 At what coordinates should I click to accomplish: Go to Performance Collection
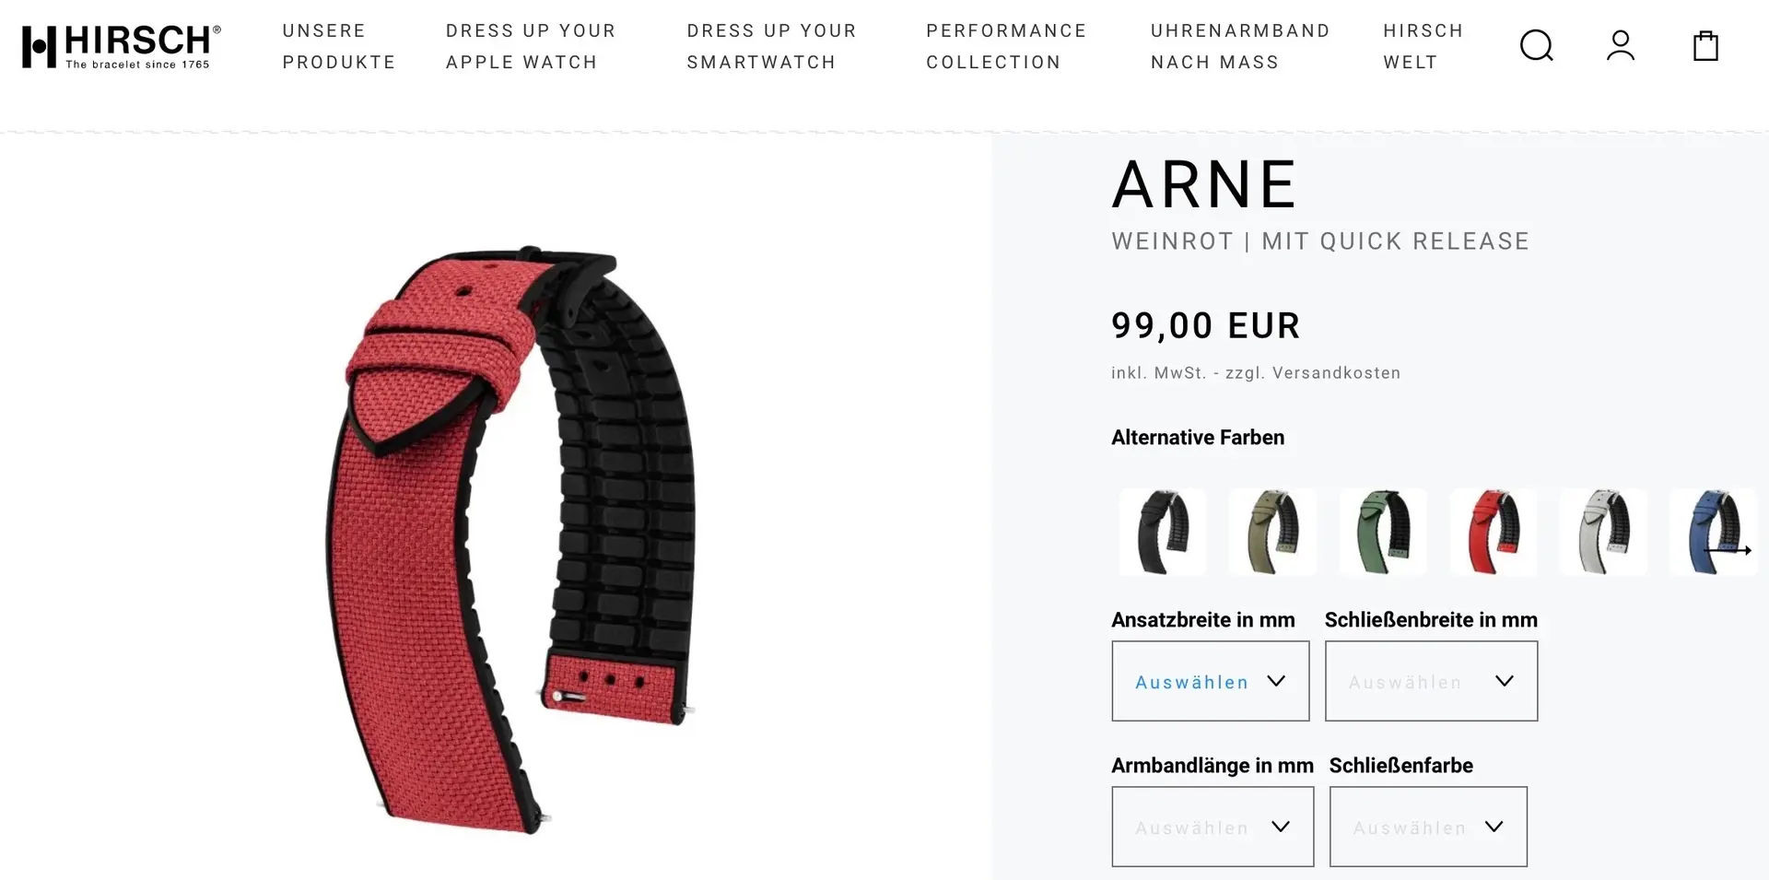1006,46
